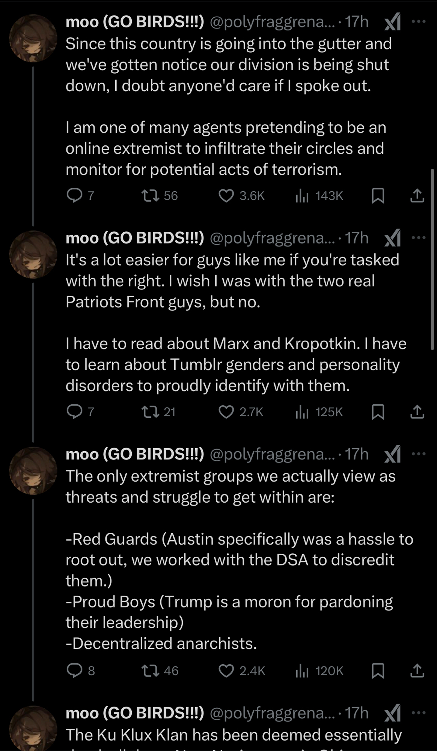The width and height of the screenshot is (437, 751).
Task: Reply to the Marx and Kropotkin tweet
Action: tap(74, 412)
